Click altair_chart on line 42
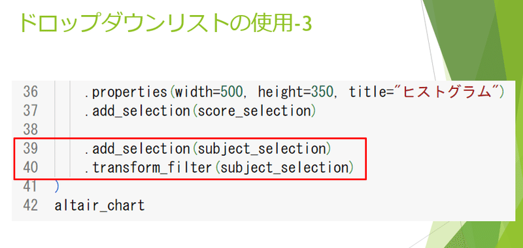 100,205
